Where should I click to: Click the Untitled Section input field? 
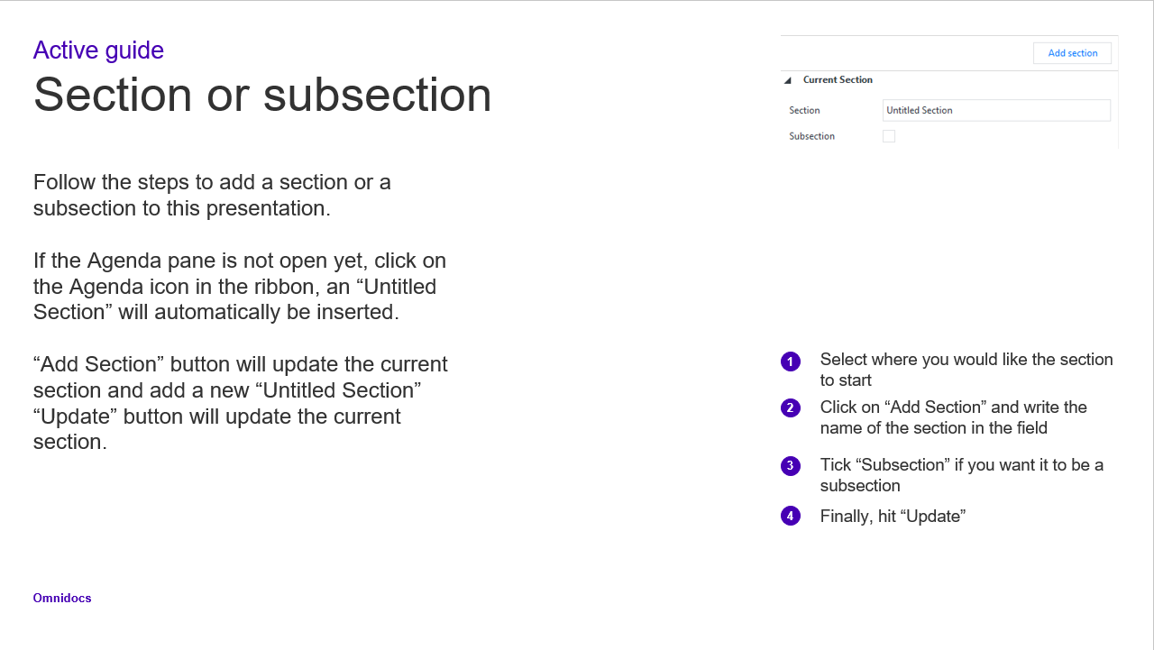click(x=996, y=110)
